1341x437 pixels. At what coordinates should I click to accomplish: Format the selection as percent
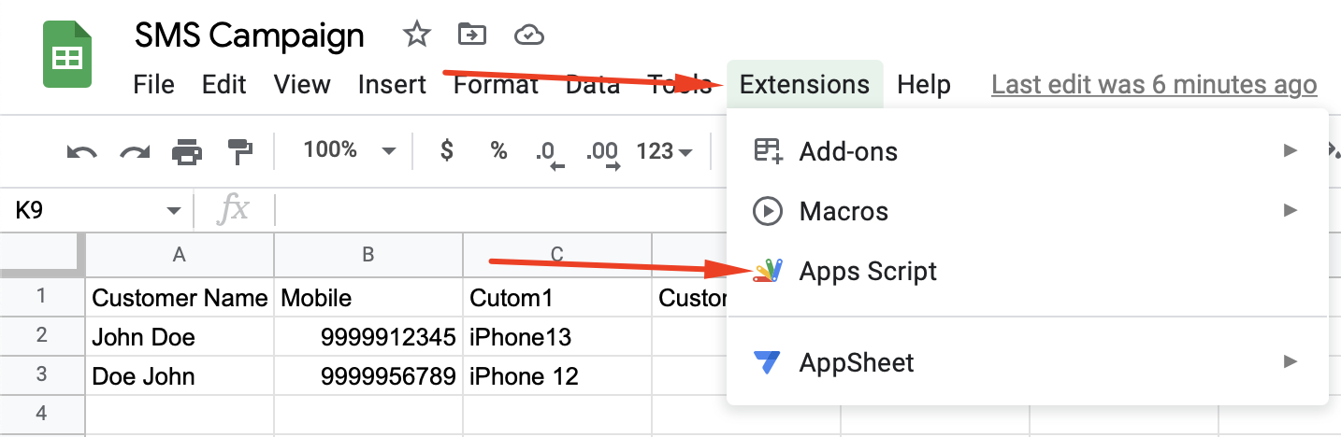[499, 150]
